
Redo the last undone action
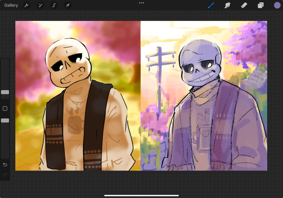tap(5, 175)
